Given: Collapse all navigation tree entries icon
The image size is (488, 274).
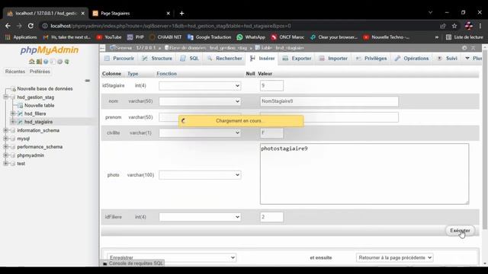Looking at the screenshot, I should pyautogui.click(x=88, y=81).
